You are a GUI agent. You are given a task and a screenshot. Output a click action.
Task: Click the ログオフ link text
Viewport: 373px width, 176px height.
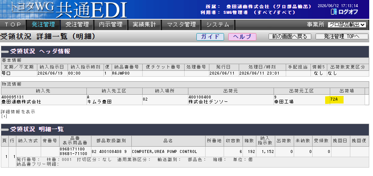[348, 12]
